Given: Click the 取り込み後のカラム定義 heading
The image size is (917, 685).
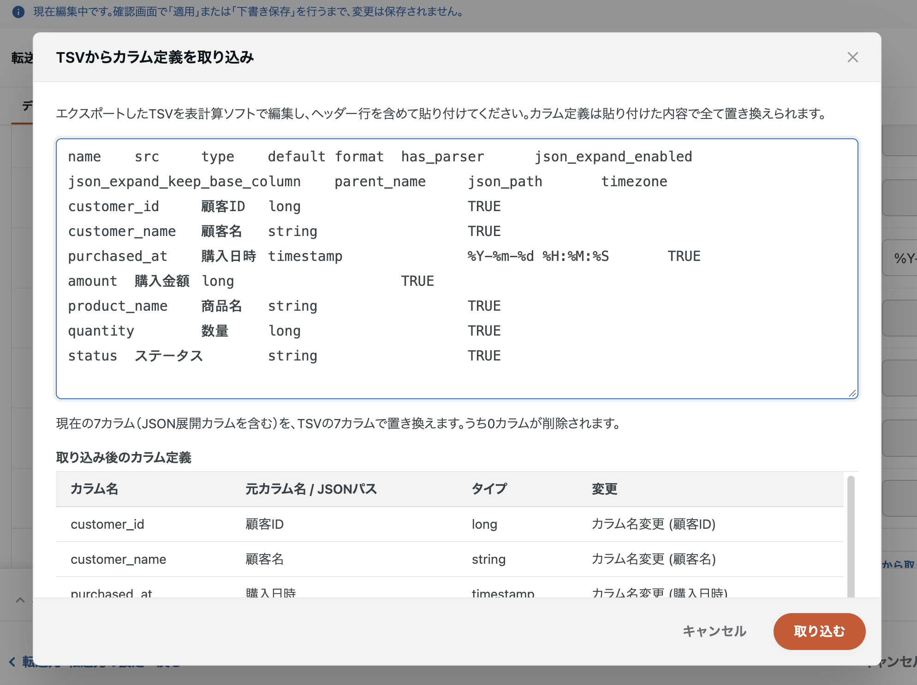Looking at the screenshot, I should tap(124, 457).
